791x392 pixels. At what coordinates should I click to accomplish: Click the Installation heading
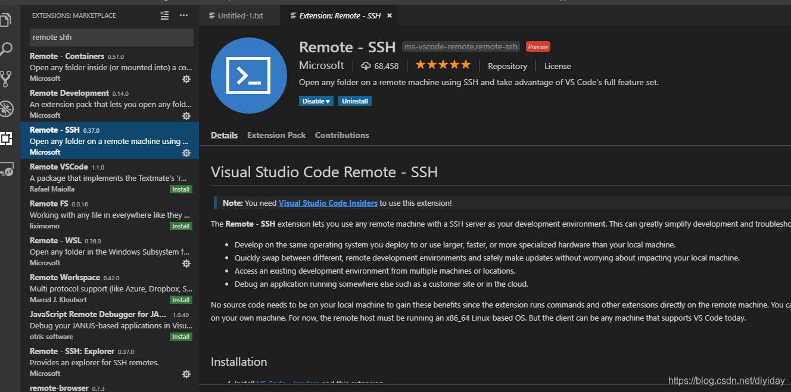[239, 362]
